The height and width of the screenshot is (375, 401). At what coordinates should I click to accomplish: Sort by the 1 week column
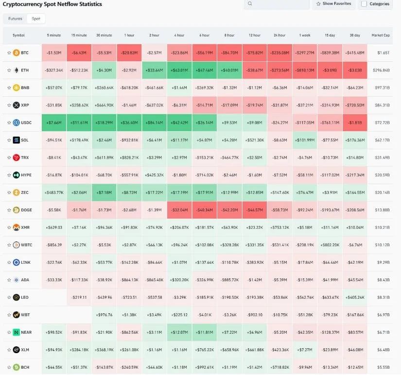(x=305, y=35)
